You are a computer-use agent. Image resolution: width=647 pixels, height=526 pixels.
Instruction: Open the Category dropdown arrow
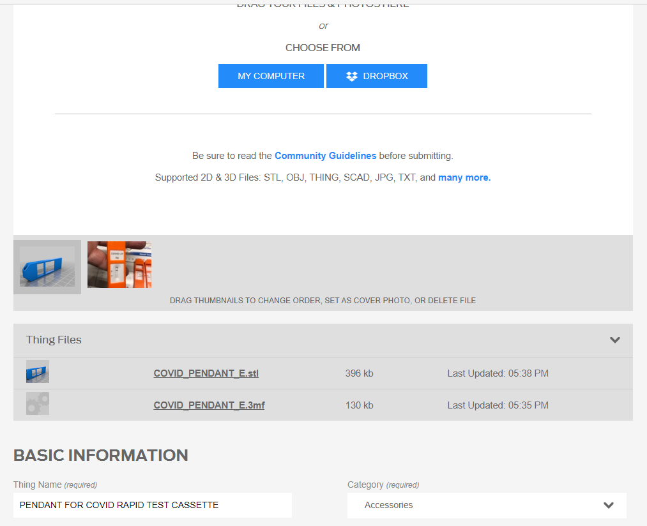(608, 505)
